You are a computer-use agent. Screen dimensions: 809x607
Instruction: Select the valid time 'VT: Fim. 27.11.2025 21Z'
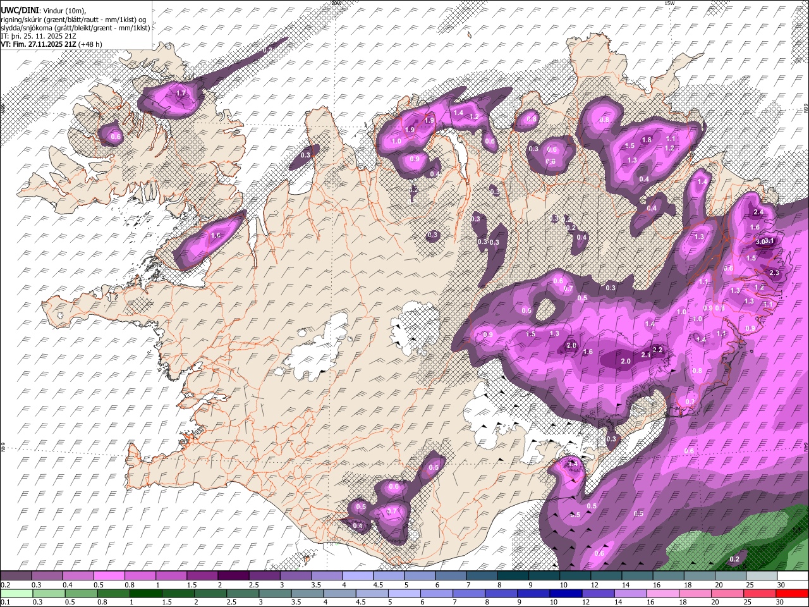point(39,44)
